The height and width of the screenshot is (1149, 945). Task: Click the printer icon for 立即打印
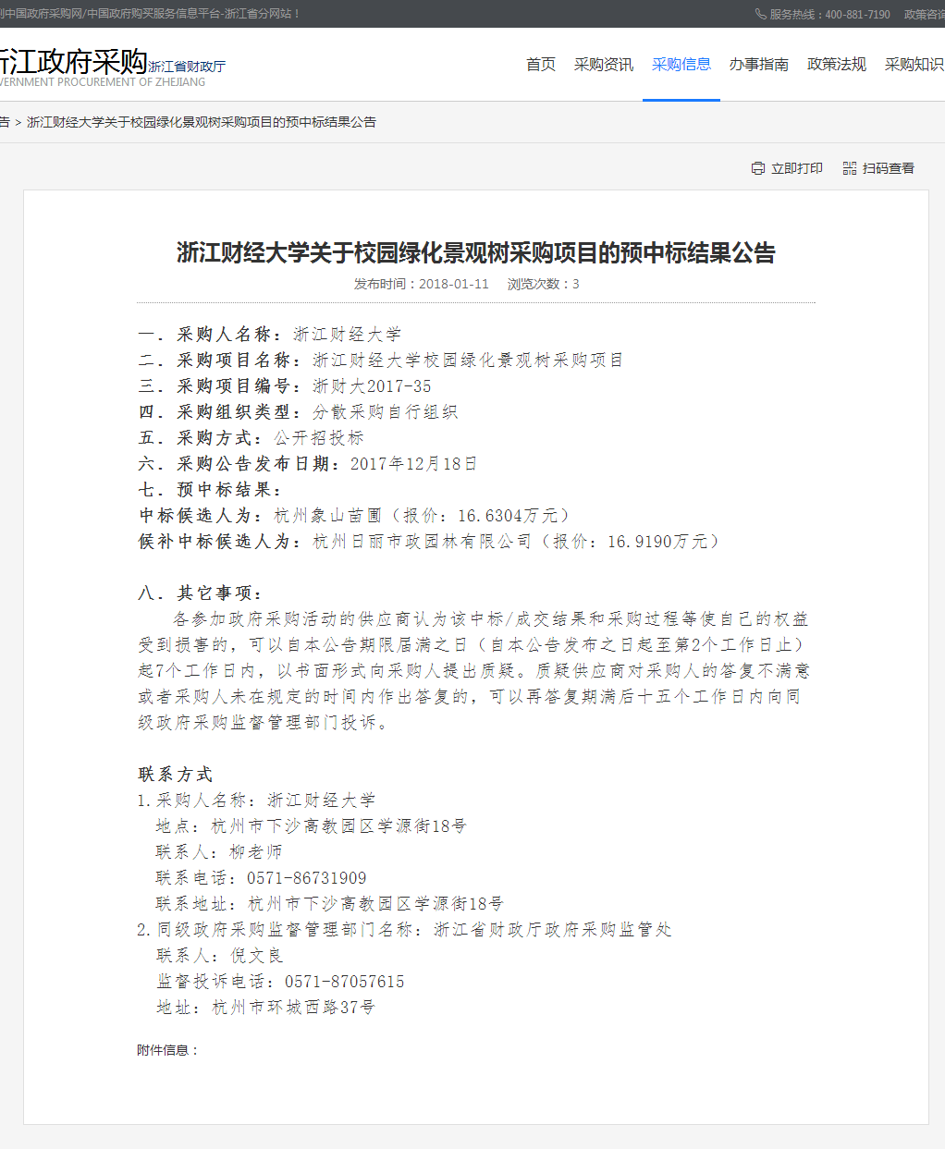758,168
